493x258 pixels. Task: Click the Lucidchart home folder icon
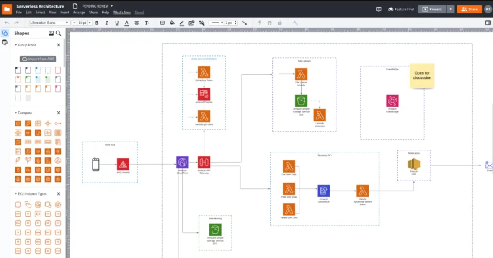(7, 9)
